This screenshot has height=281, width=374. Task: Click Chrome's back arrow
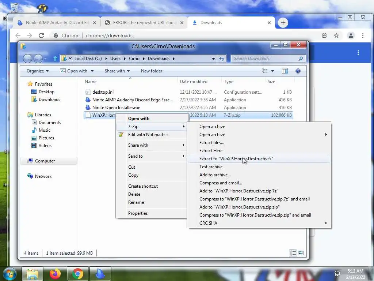pyautogui.click(x=18, y=35)
